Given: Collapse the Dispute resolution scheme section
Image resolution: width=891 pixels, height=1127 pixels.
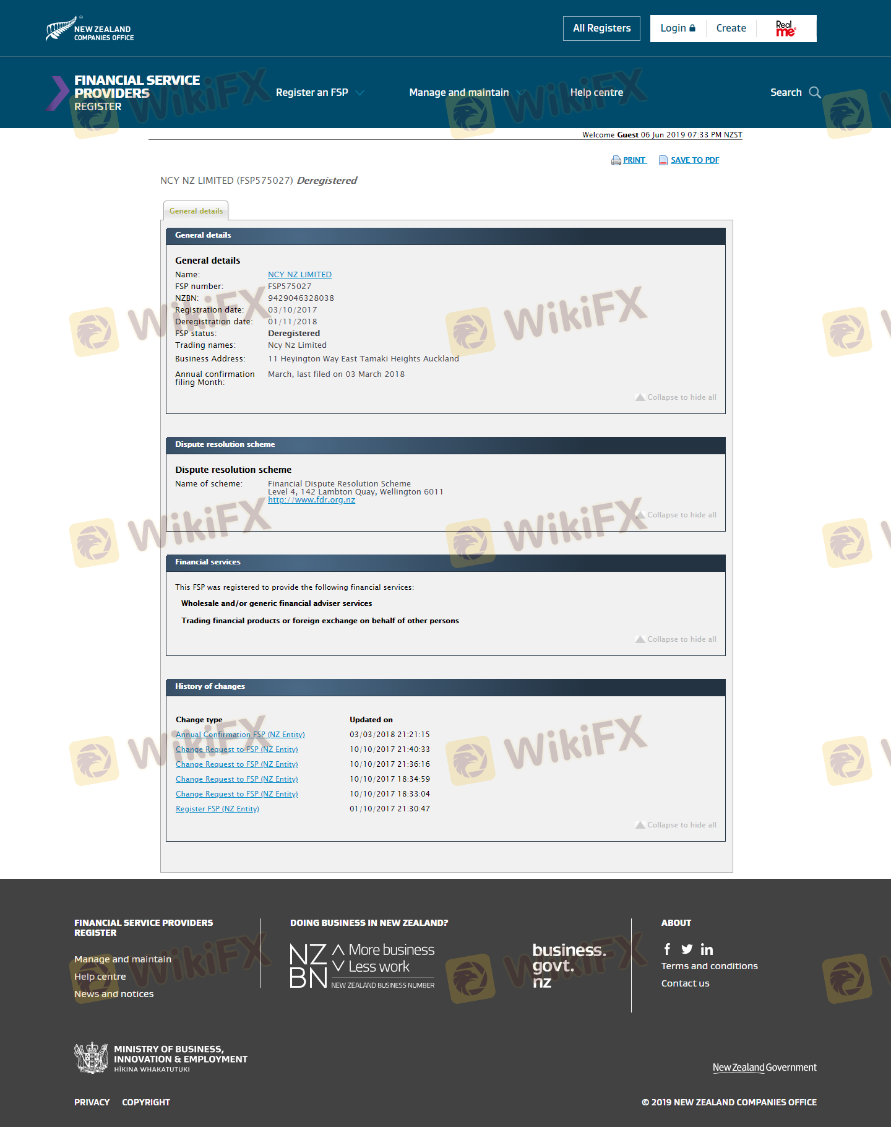Looking at the screenshot, I should point(676,515).
